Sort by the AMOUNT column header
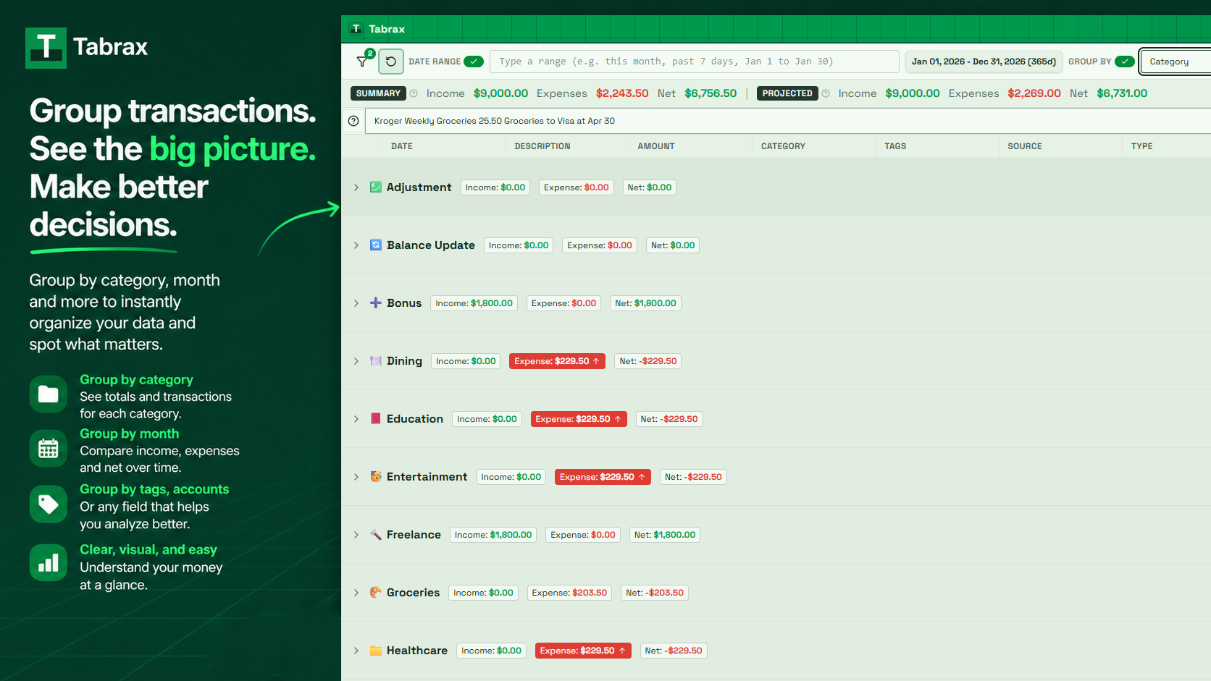Screen dimensions: 1211x681 coord(656,146)
